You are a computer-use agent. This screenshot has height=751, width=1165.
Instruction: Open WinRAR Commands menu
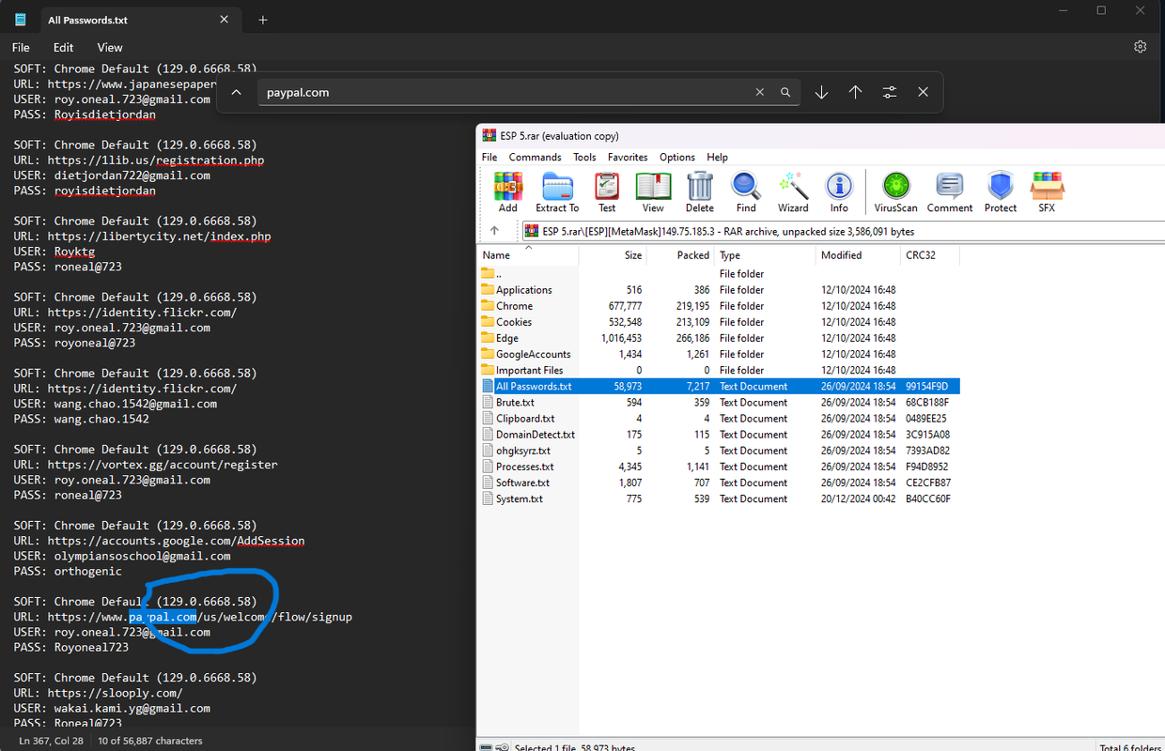point(535,157)
